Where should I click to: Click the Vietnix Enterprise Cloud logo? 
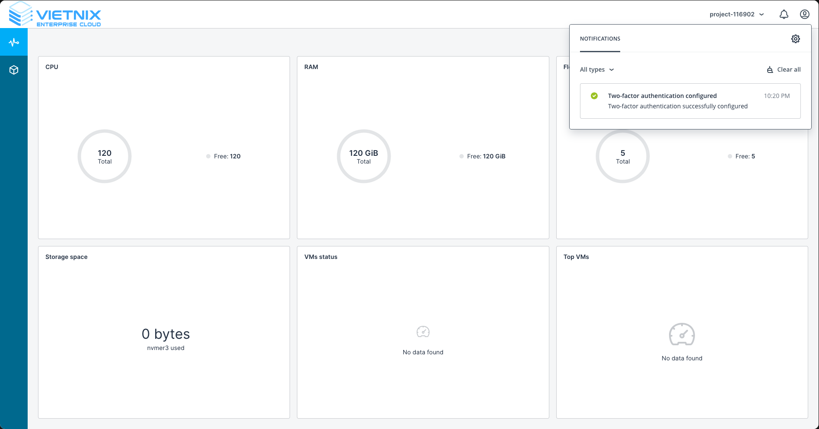[x=55, y=14]
